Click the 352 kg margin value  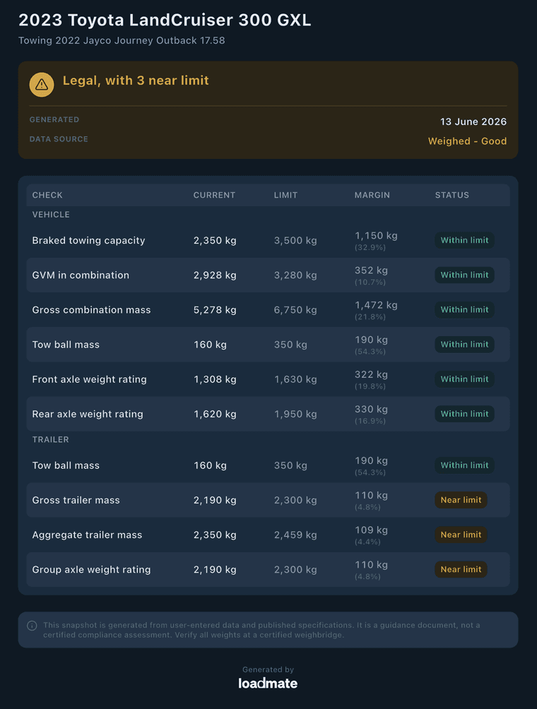[x=371, y=270]
